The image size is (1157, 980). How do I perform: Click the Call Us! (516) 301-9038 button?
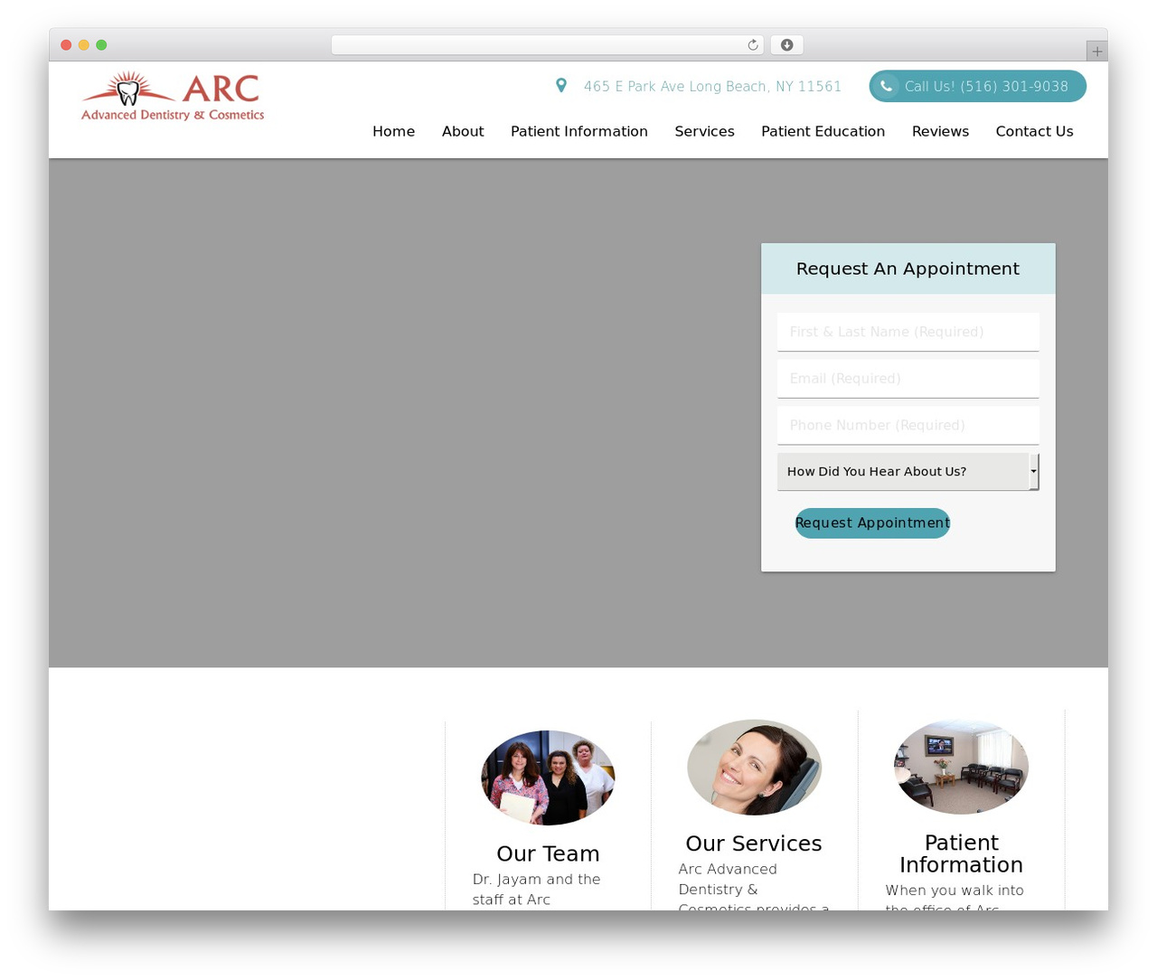click(x=977, y=87)
